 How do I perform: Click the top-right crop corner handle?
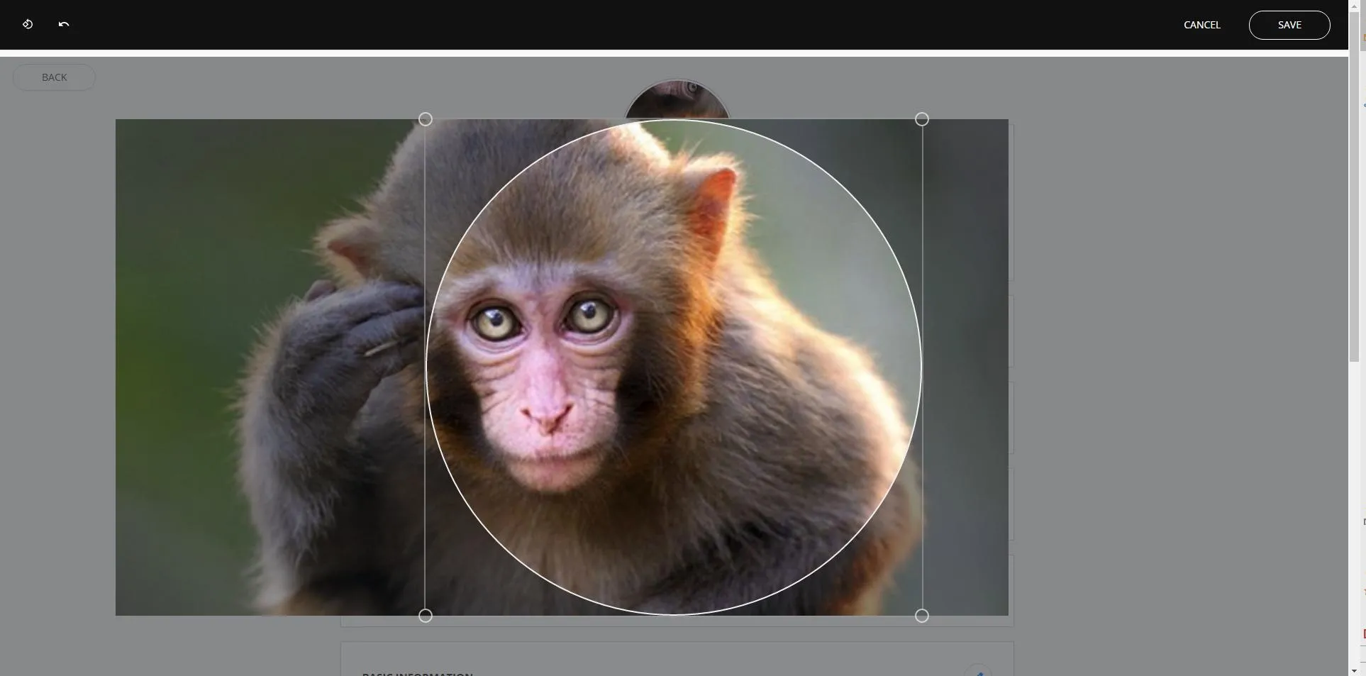coord(922,119)
